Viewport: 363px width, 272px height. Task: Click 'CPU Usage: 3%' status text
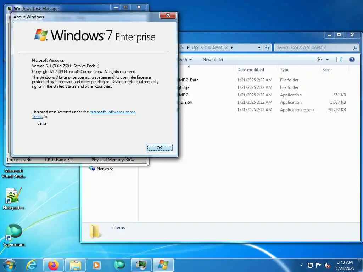tap(59, 160)
